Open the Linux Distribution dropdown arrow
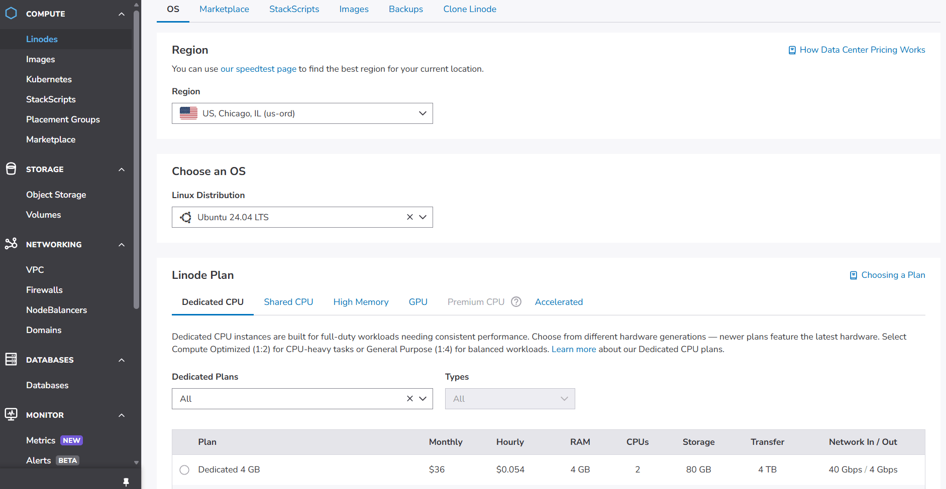 pos(423,217)
